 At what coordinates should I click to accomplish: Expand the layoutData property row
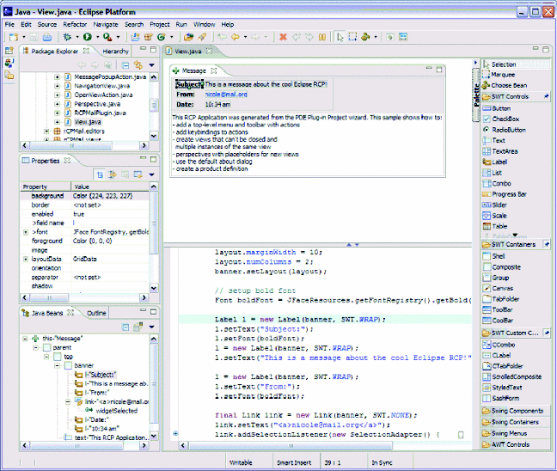click(x=25, y=258)
